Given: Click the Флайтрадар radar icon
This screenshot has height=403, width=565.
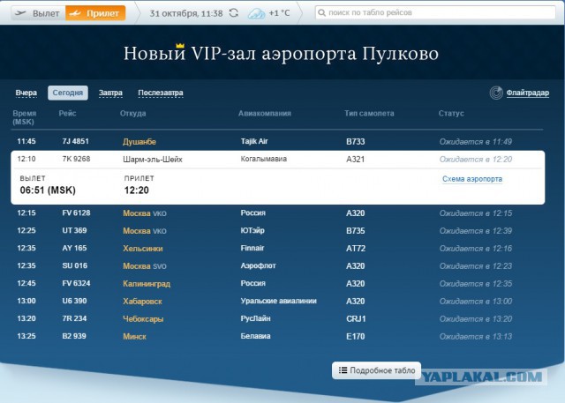Looking at the screenshot, I should (496, 93).
